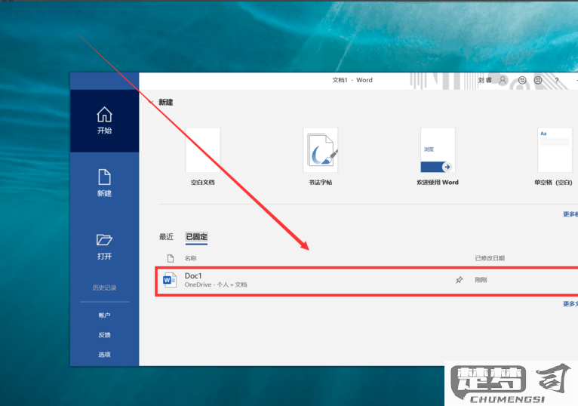This screenshot has height=406, width=578.
Task: Send a smile with the happy face icon
Action: (522, 80)
